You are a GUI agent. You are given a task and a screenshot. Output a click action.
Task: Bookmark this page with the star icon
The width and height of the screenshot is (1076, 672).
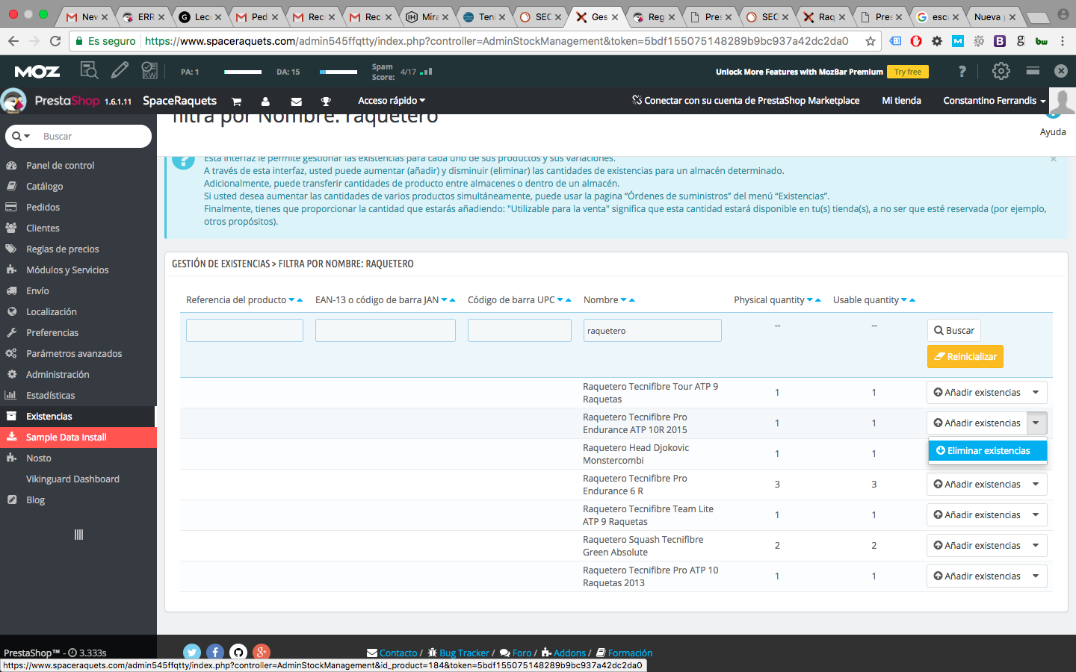(x=871, y=41)
